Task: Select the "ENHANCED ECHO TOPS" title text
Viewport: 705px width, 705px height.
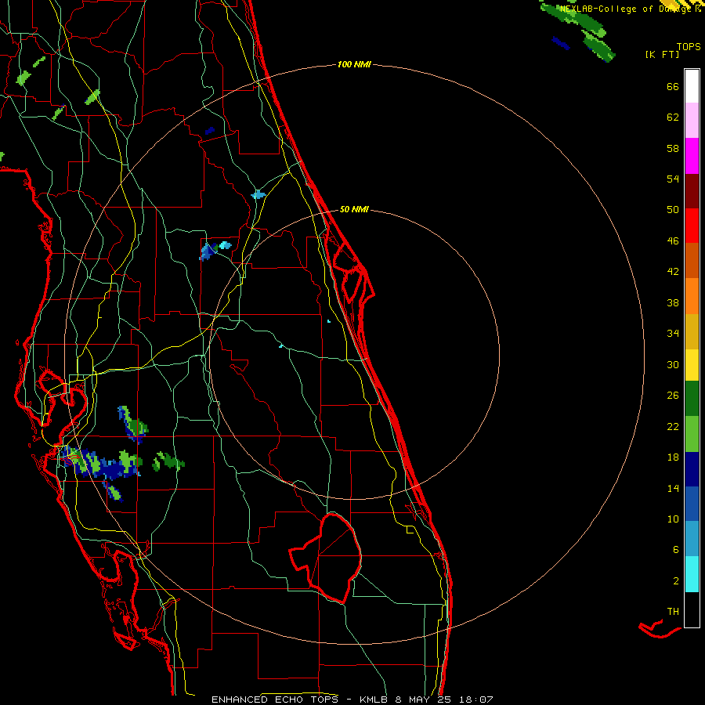Action: [x=278, y=700]
